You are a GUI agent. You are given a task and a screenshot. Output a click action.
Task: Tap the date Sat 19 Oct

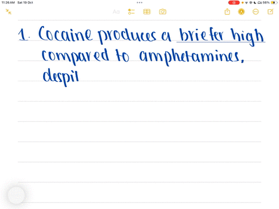pos(25,2)
